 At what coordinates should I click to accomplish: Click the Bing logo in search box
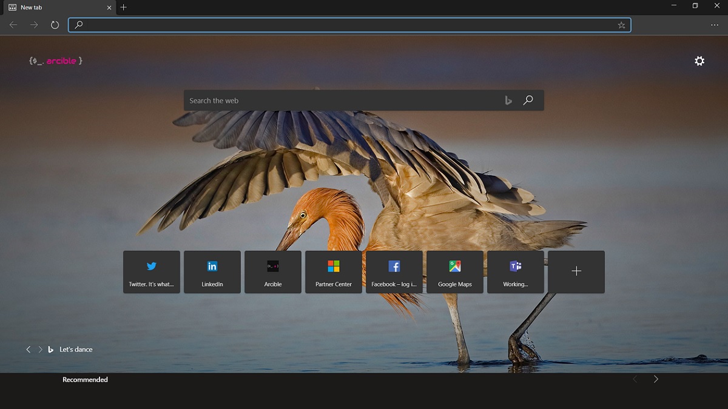(508, 101)
